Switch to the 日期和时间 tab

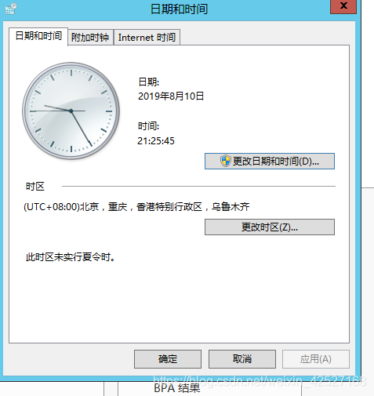tap(38, 36)
